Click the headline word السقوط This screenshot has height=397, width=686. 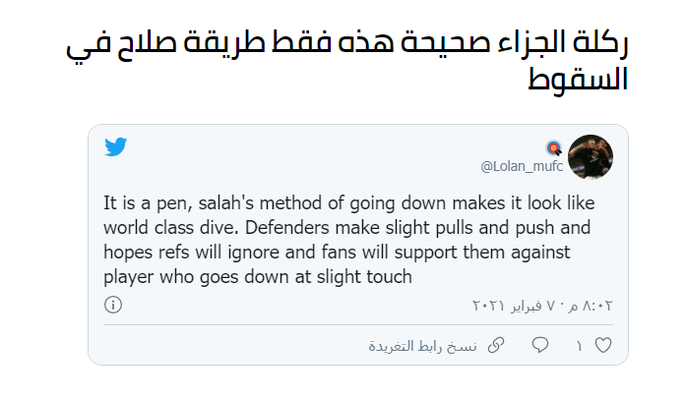(578, 79)
